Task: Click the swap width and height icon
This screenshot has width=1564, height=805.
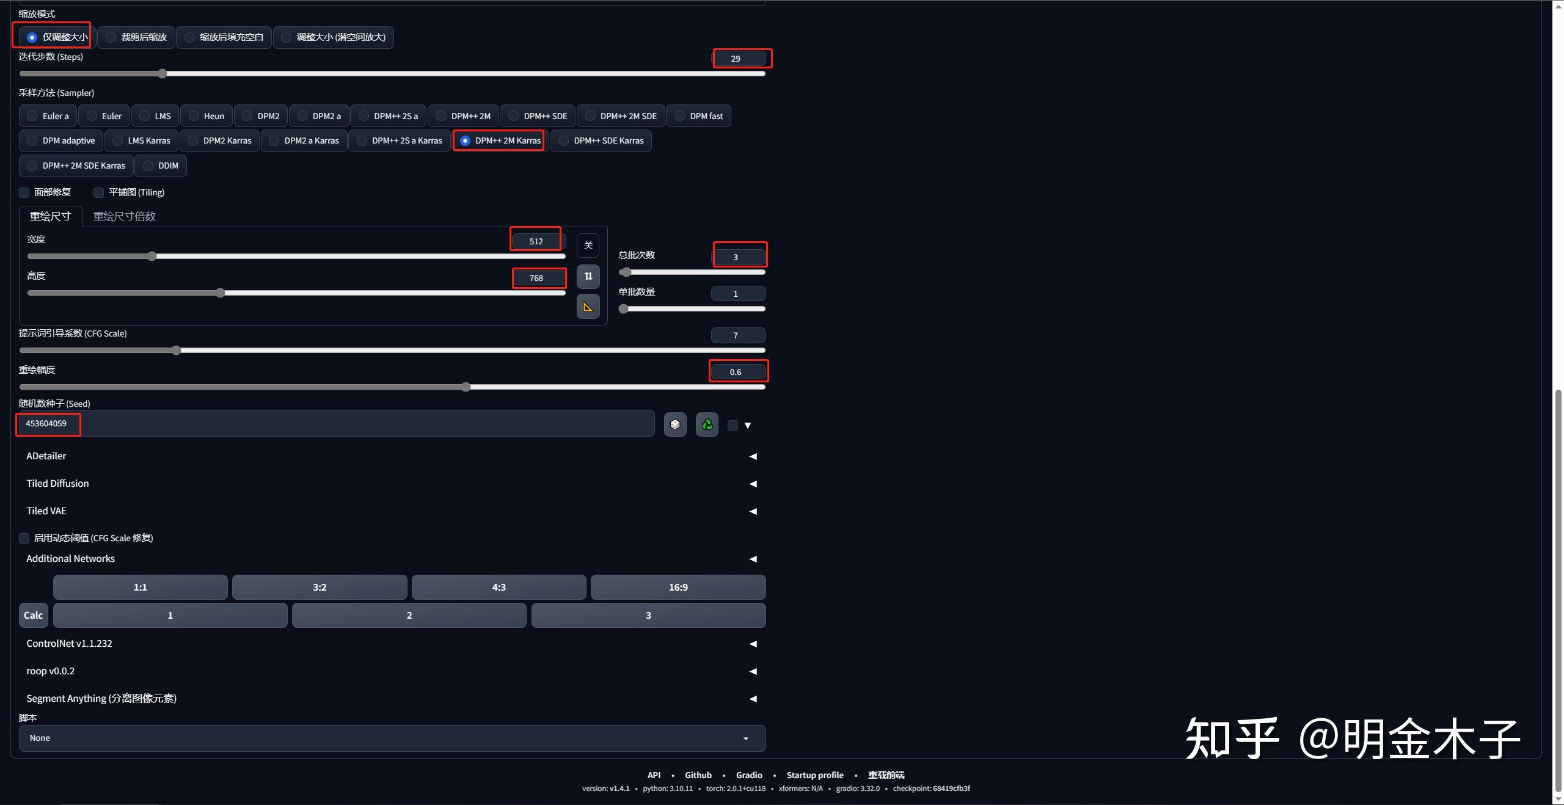Action: [588, 276]
